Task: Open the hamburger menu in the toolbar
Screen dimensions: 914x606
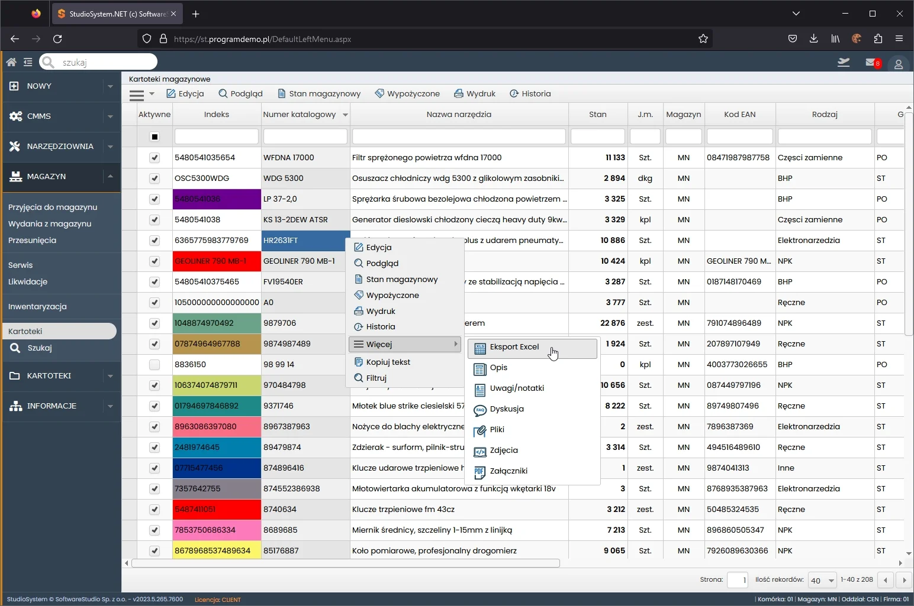Action: [137, 95]
